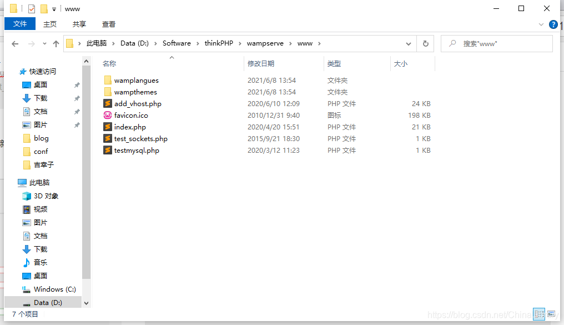The image size is (564, 325).
Task: Expand the address bar history dropdown
Action: pyautogui.click(x=408, y=43)
